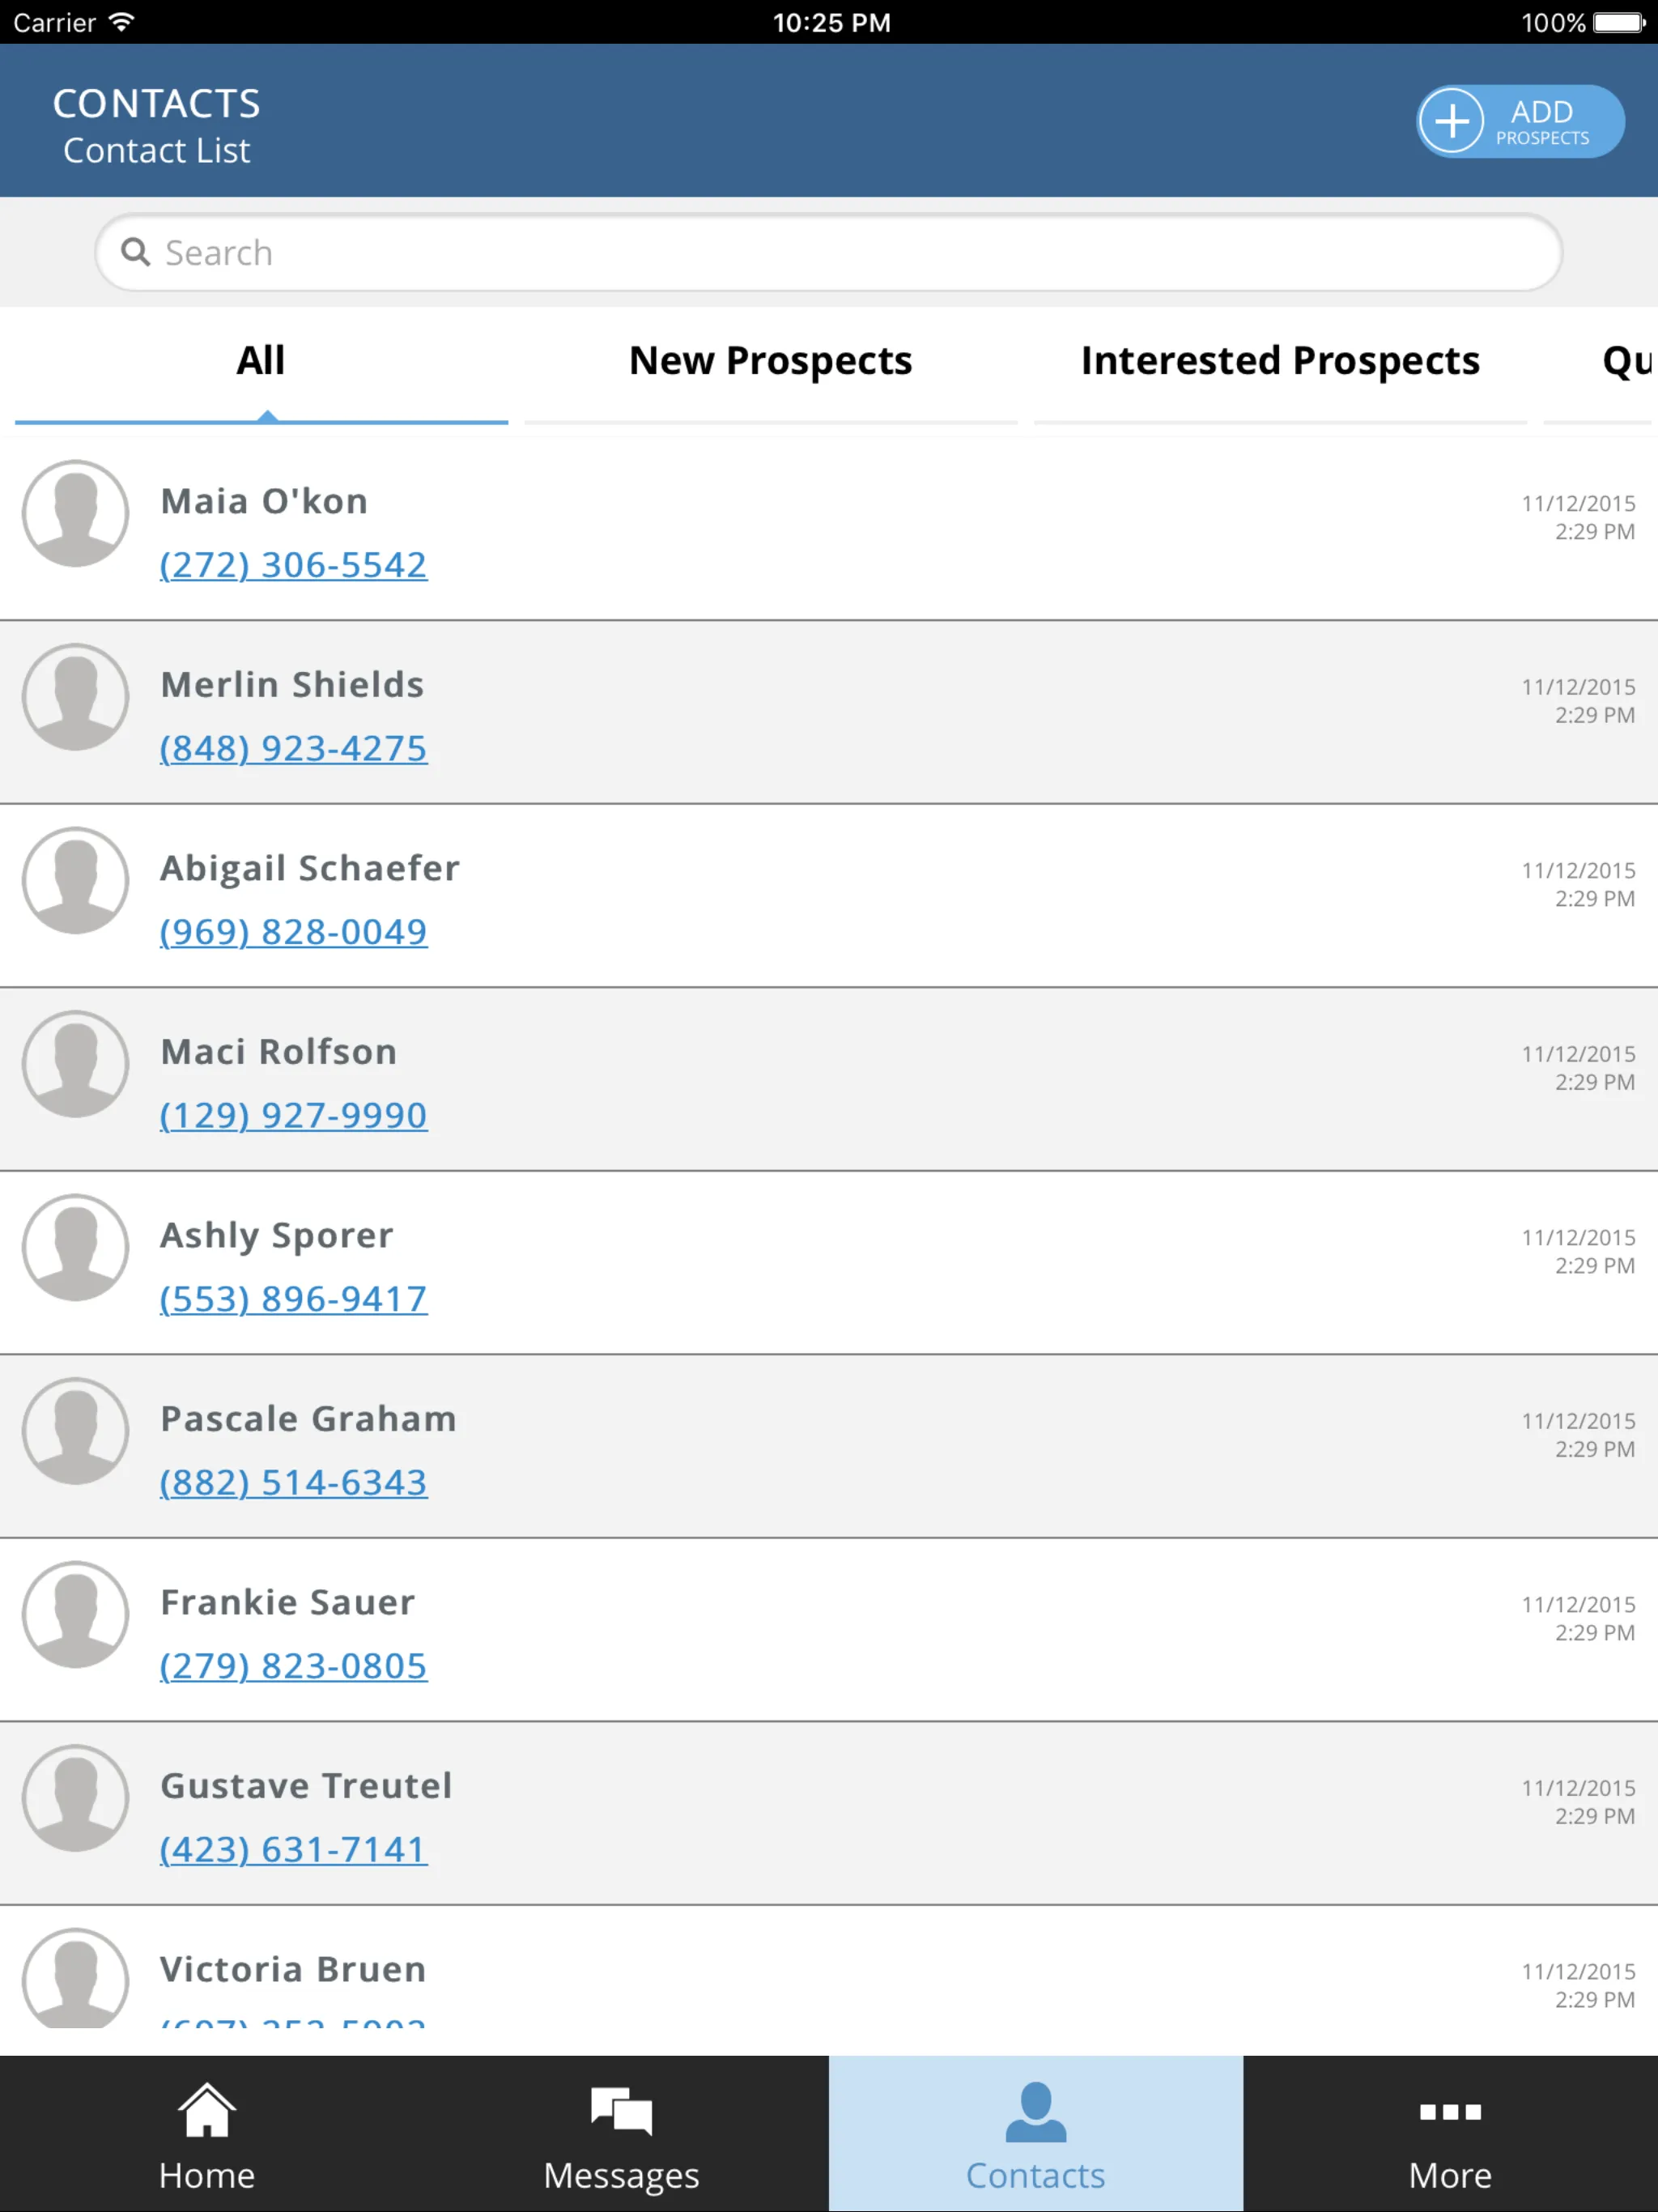Expand Maci Rolfson contact entry

point(829,1080)
